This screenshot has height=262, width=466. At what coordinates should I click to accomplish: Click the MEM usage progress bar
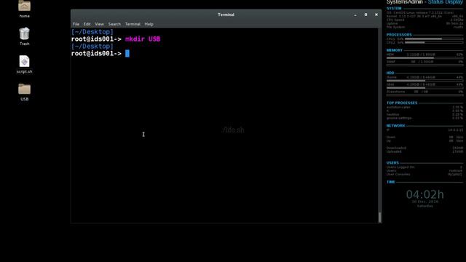[424, 58]
